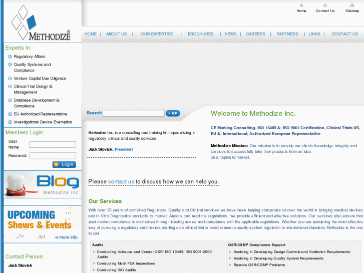364x273 pixels.
Task: Go to NEWS in navigation bar
Action: (230, 34)
